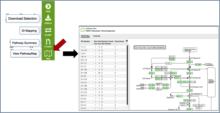Screen dimensions: 220x113
Task: Click the 1.2.1.9 enzyme box in map
Action: (198, 108)
